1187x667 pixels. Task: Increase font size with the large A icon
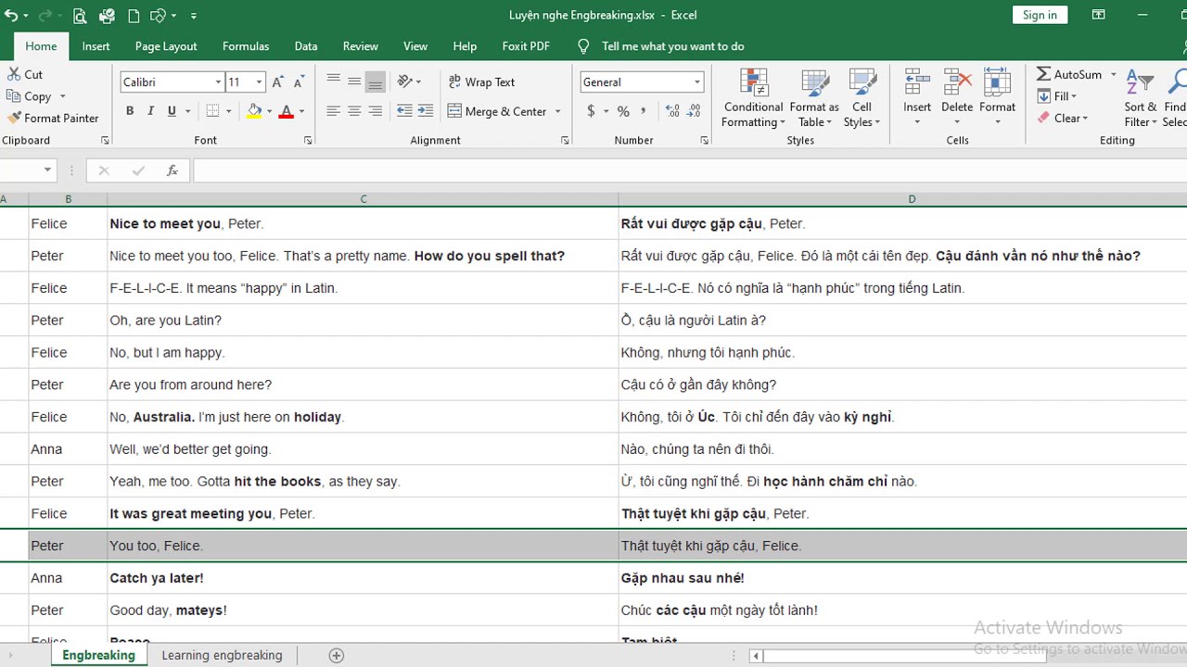[278, 82]
